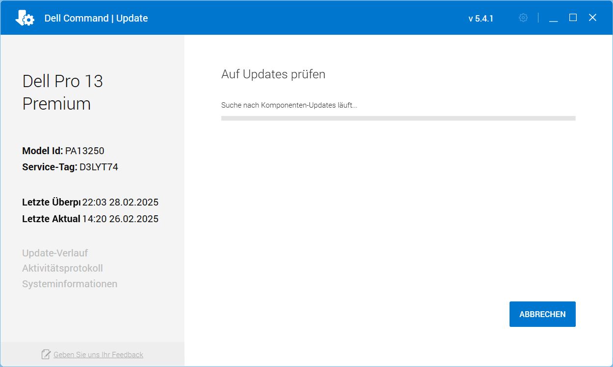
Task: Cancel the update check with ABBRECHEN
Action: (x=542, y=314)
